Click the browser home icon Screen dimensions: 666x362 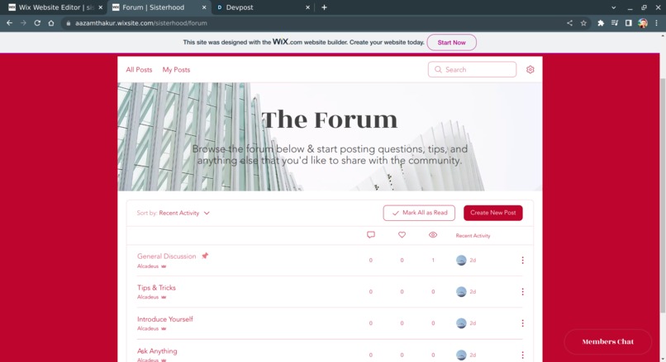tap(51, 23)
